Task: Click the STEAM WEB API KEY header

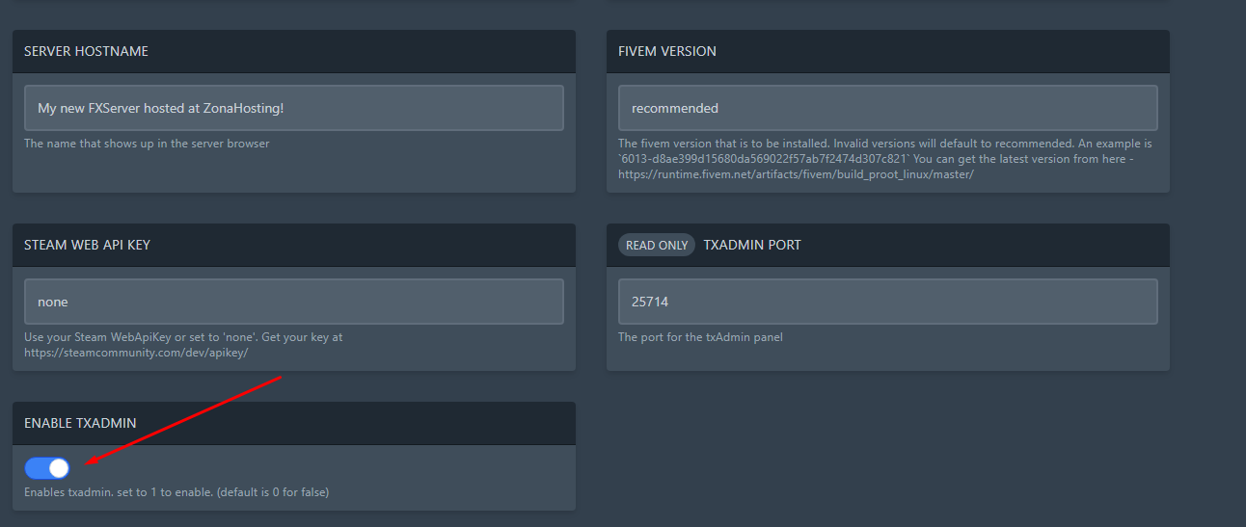Action: pos(87,245)
